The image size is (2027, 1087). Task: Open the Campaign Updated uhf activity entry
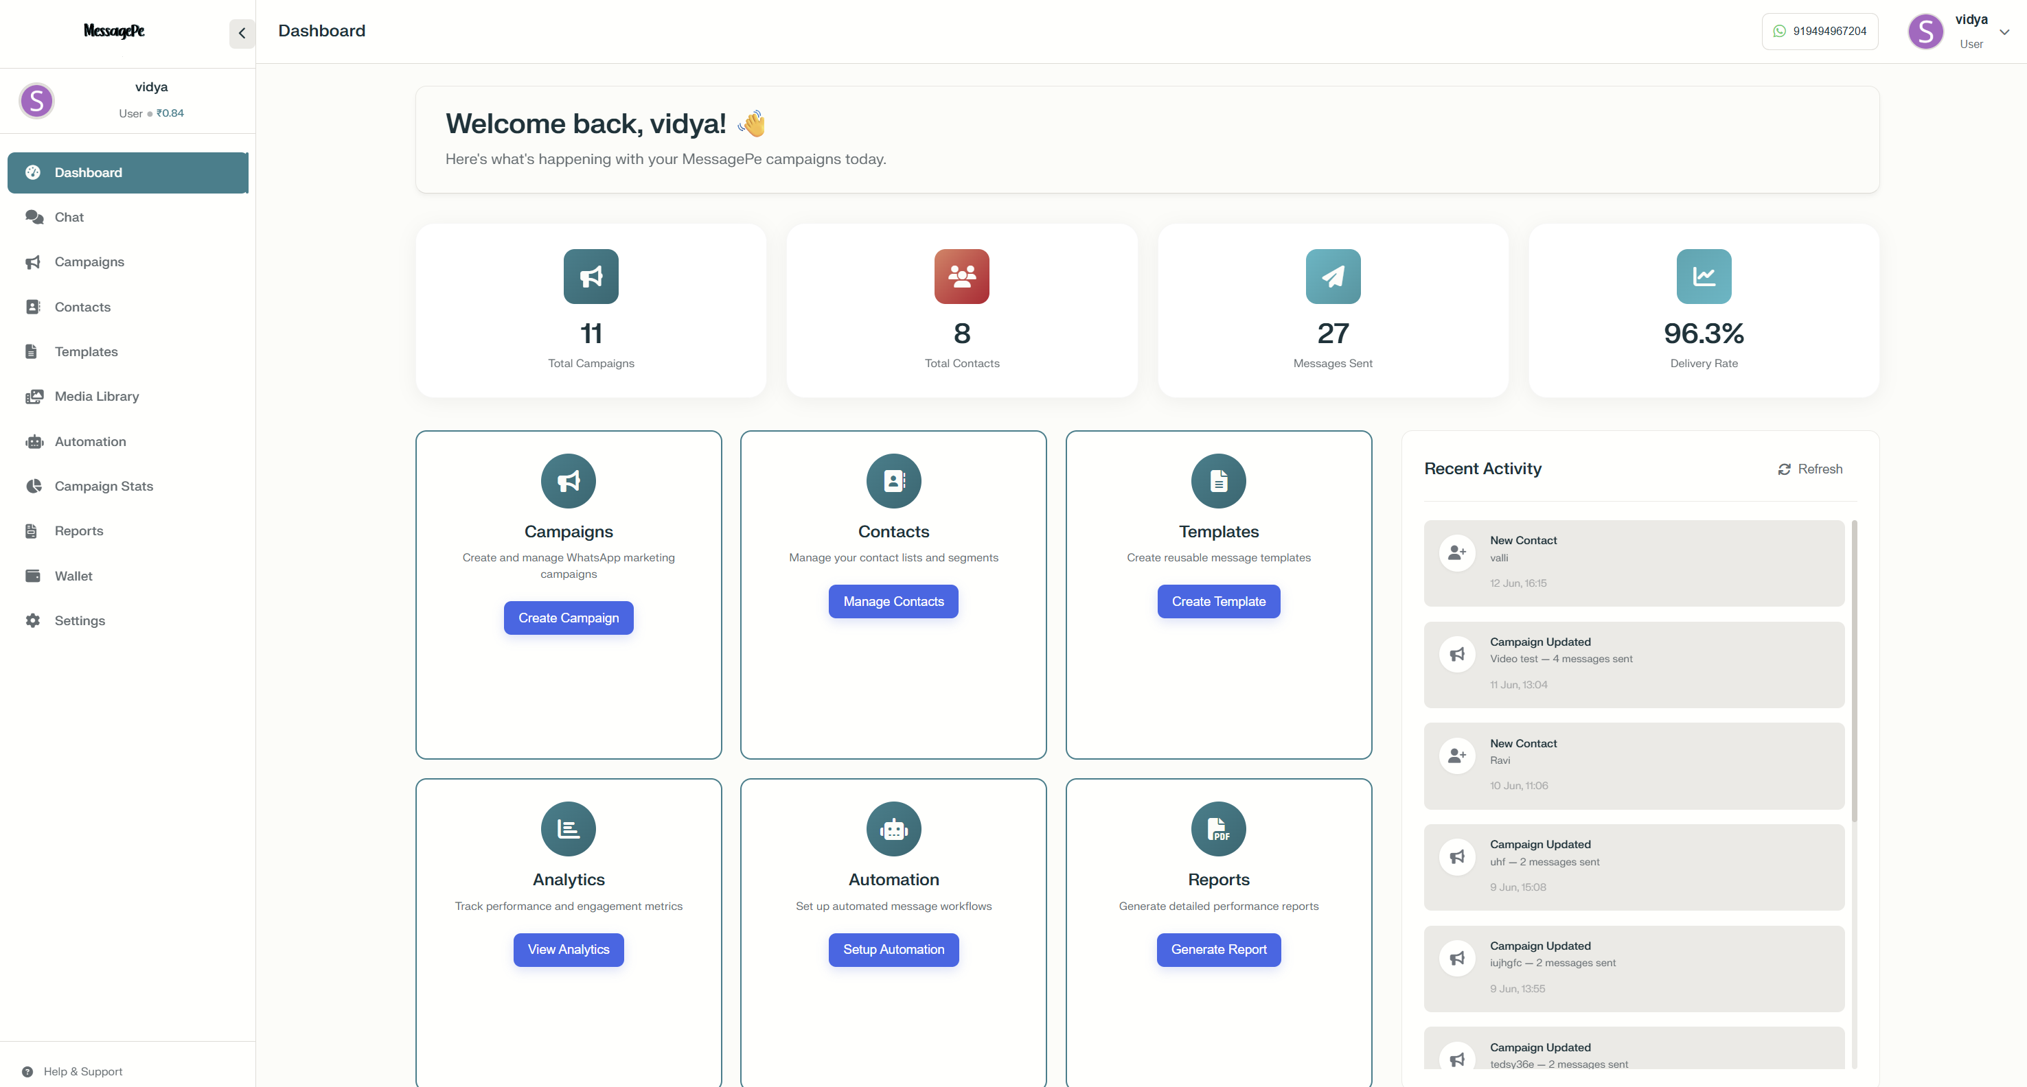(x=1634, y=867)
